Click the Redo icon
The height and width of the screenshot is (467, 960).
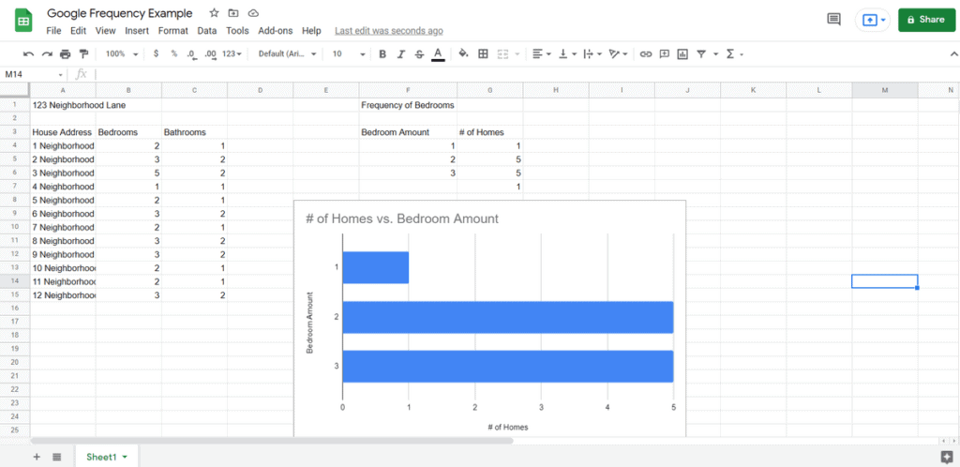coord(47,53)
